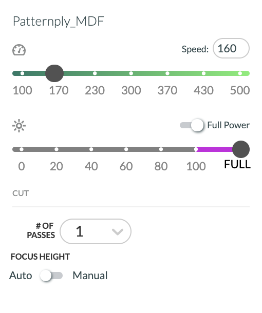Viewport: 262px width, 313px height.
Task: Toggle the Full Power switch
Action: [x=192, y=125]
